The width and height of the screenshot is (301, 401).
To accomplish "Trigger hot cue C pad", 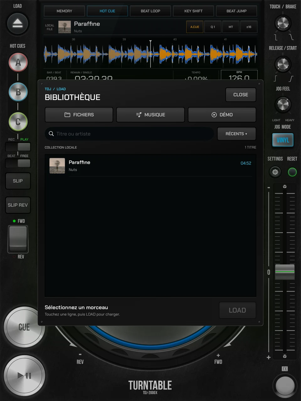I will coord(18,122).
